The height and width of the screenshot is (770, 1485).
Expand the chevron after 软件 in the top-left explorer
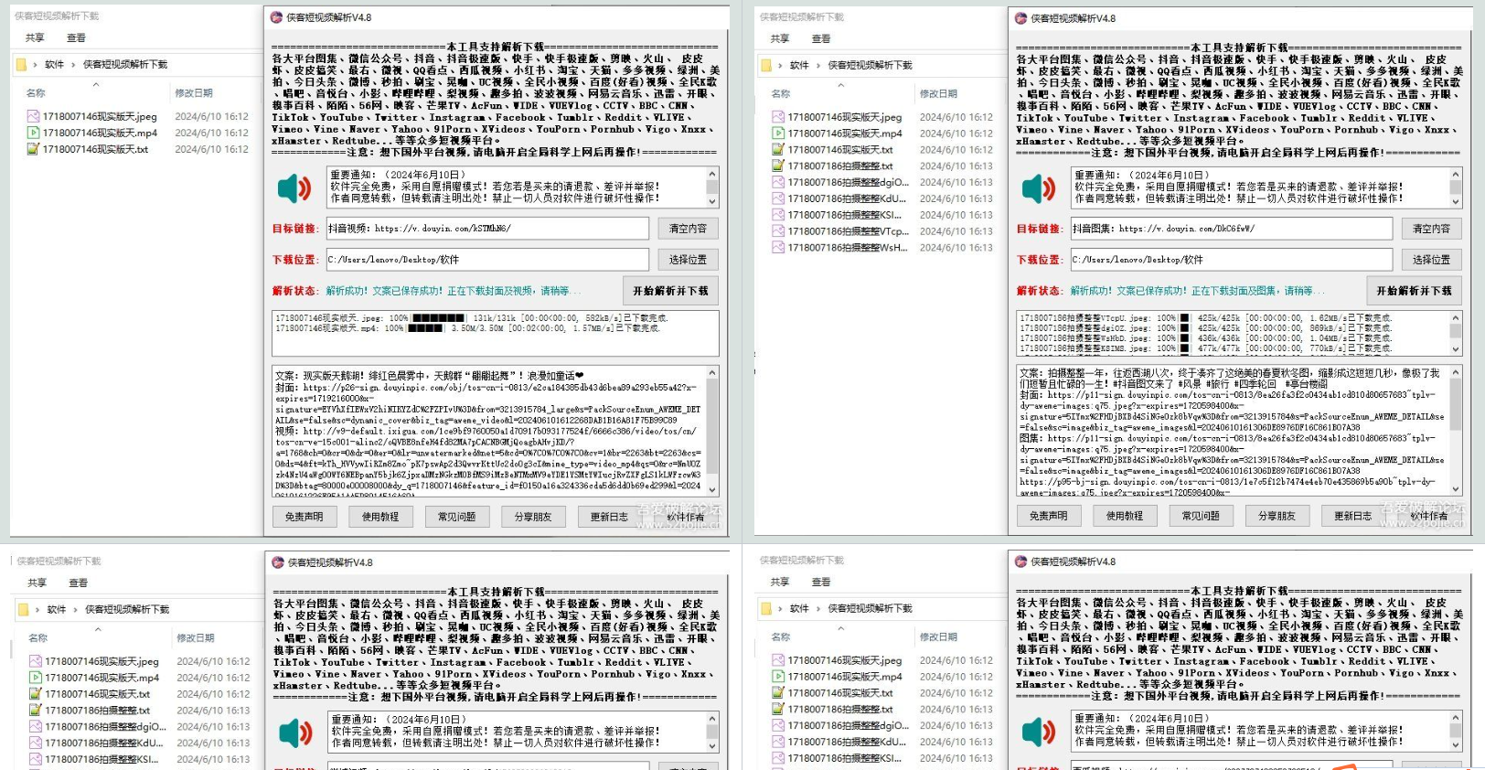pos(73,65)
